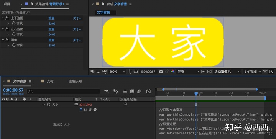Viewport: 276px width, 139px height.
Task: Click the primary viewer monitor icon
Action: pyautogui.click(x=99, y=71)
